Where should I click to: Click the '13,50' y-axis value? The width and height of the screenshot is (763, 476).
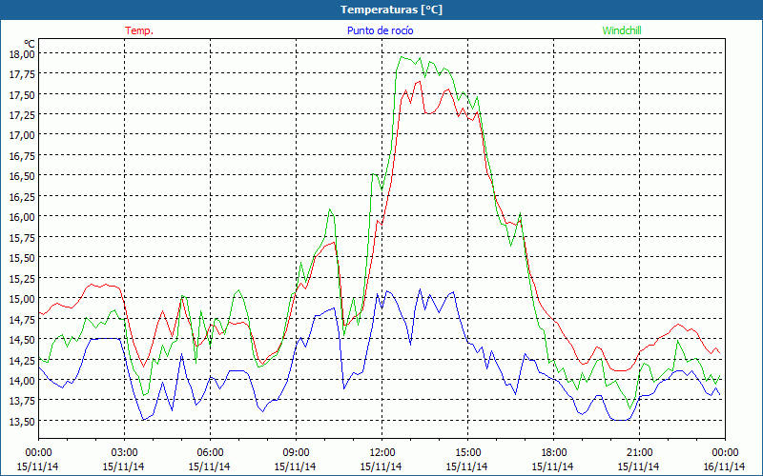(x=22, y=421)
